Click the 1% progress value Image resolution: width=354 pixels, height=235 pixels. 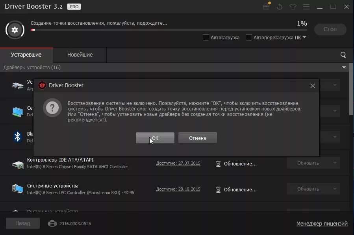(302, 23)
